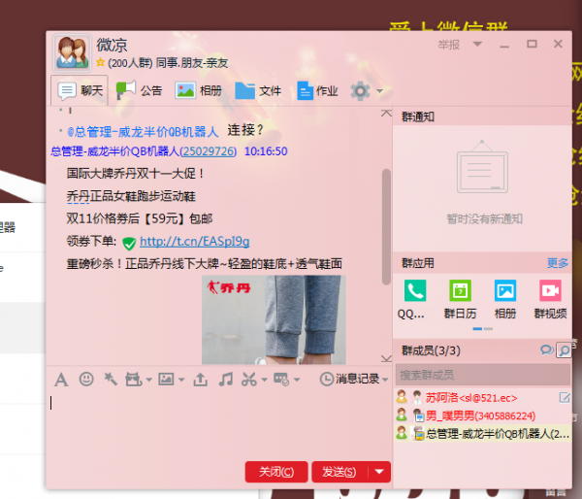The image size is (582, 499).
Task: Click the group avatar picture
Action: (72, 52)
